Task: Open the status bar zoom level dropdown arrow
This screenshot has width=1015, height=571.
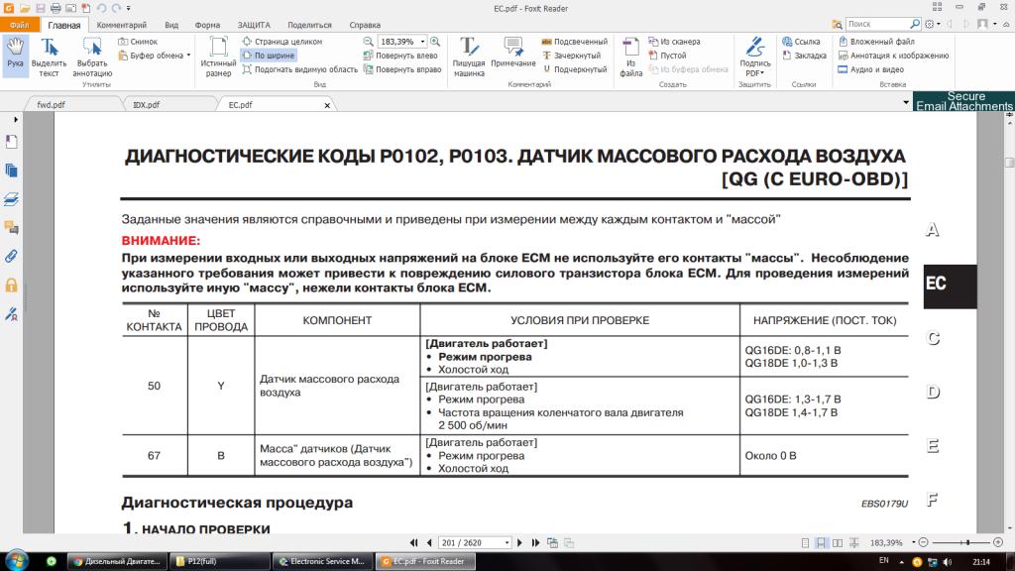Action: 913,542
